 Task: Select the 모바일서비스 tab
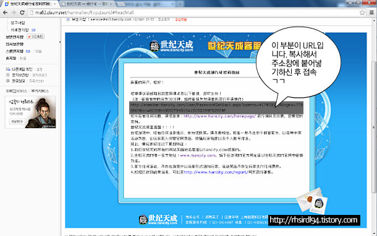[x=17, y=91]
